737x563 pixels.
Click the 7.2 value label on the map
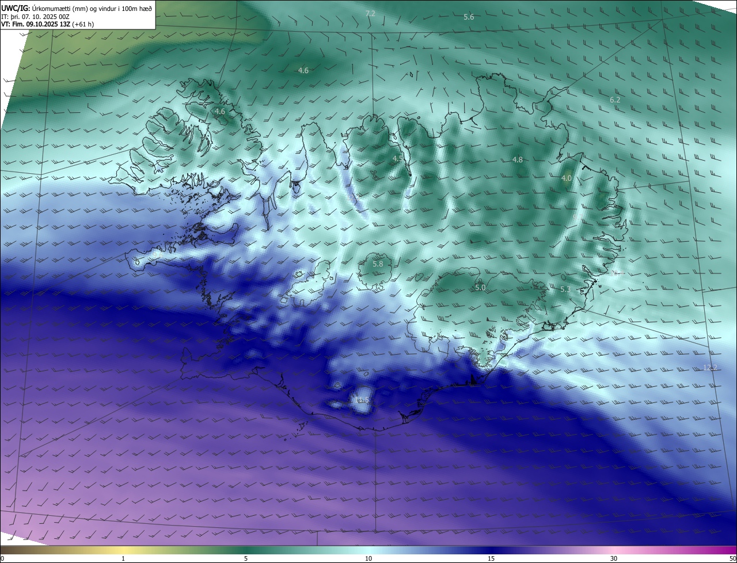[370, 13]
